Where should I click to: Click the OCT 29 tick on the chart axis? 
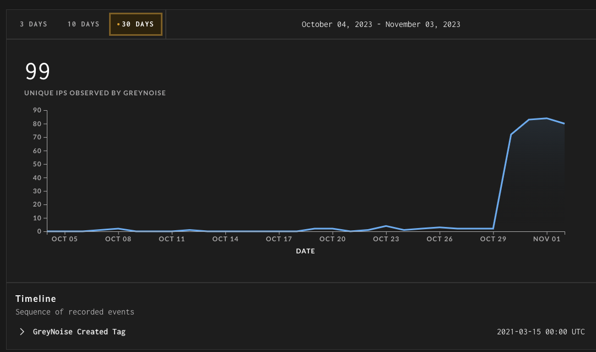pos(493,239)
